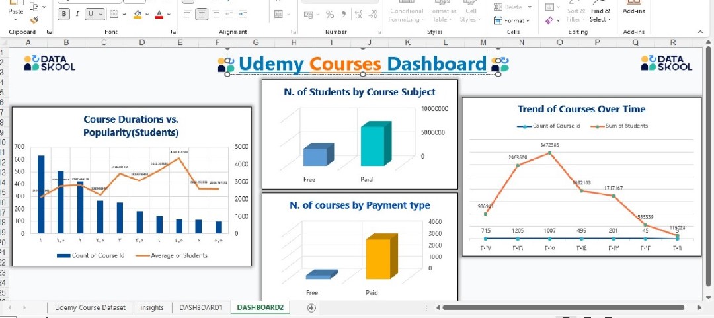Toggle center alignment
The image size is (714, 318).
coord(201,14)
